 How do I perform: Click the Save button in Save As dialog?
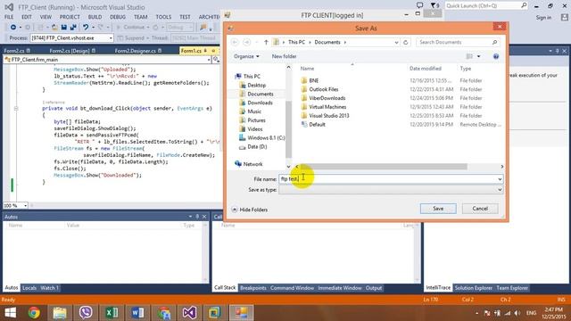pos(438,209)
